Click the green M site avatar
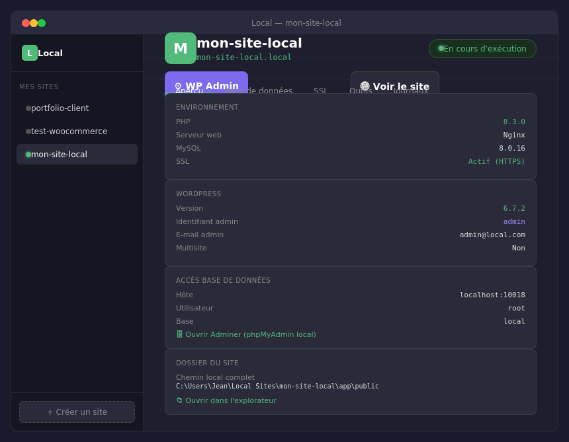 click(x=181, y=48)
